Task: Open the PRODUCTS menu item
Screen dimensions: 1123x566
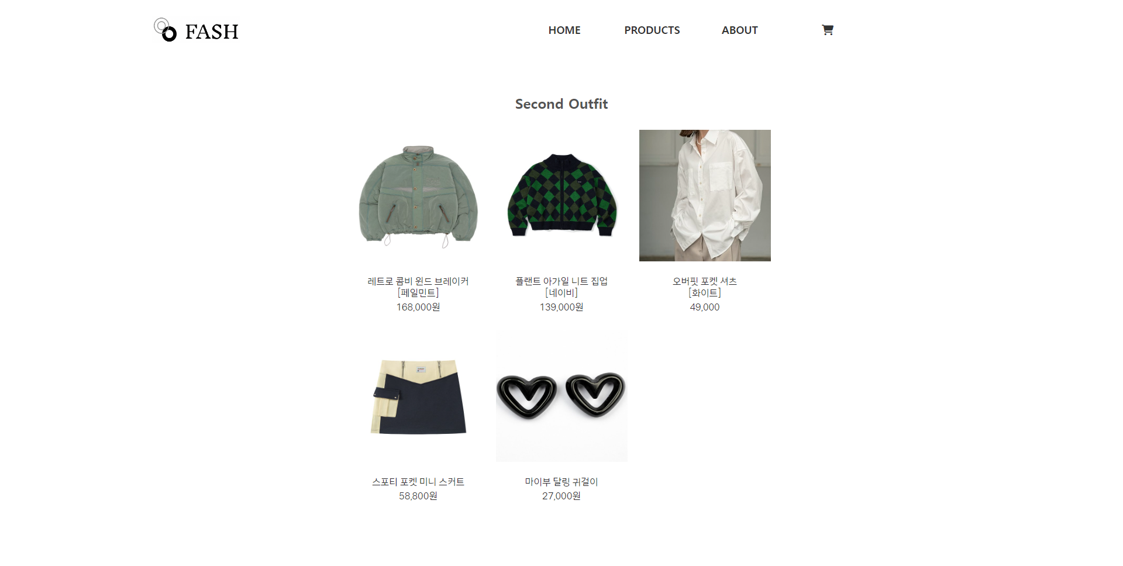Action: pos(652,30)
